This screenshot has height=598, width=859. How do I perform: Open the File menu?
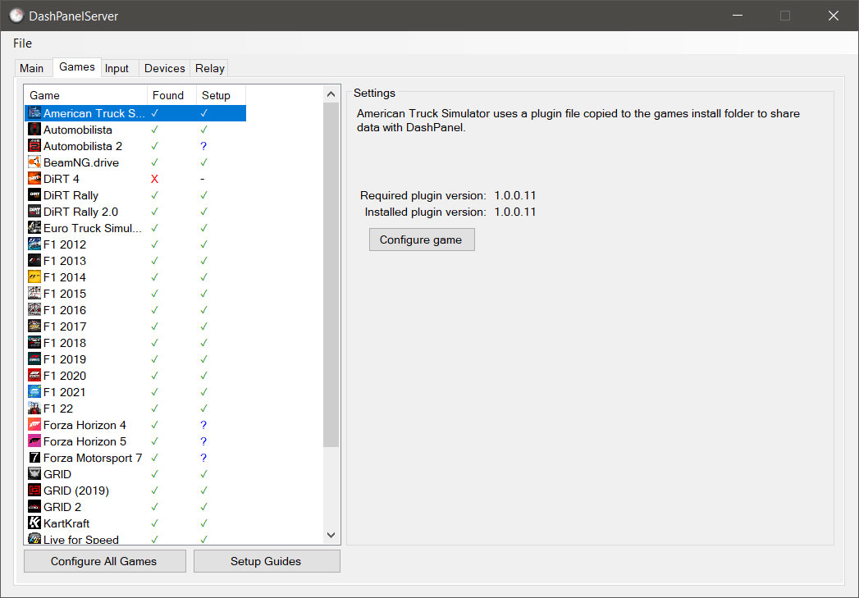pos(22,43)
